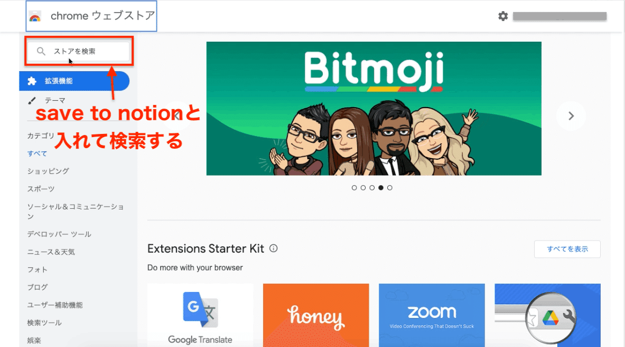Click the paintbrush icon beside テーマ
The width and height of the screenshot is (625, 347).
[x=32, y=101]
